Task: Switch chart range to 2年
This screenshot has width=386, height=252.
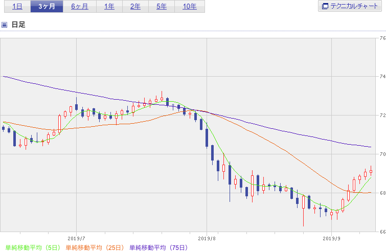Action: (135, 7)
